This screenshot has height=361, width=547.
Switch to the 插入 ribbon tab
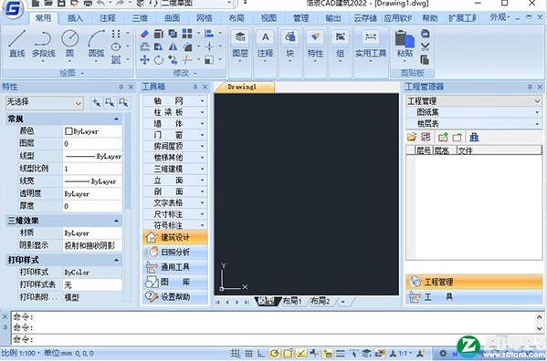(x=75, y=17)
